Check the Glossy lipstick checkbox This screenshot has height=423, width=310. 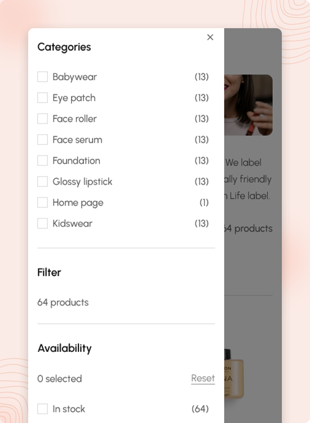(43, 182)
